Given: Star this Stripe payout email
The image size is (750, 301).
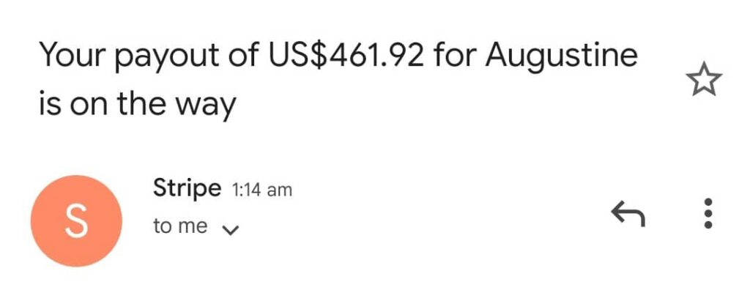Looking at the screenshot, I should click(706, 81).
